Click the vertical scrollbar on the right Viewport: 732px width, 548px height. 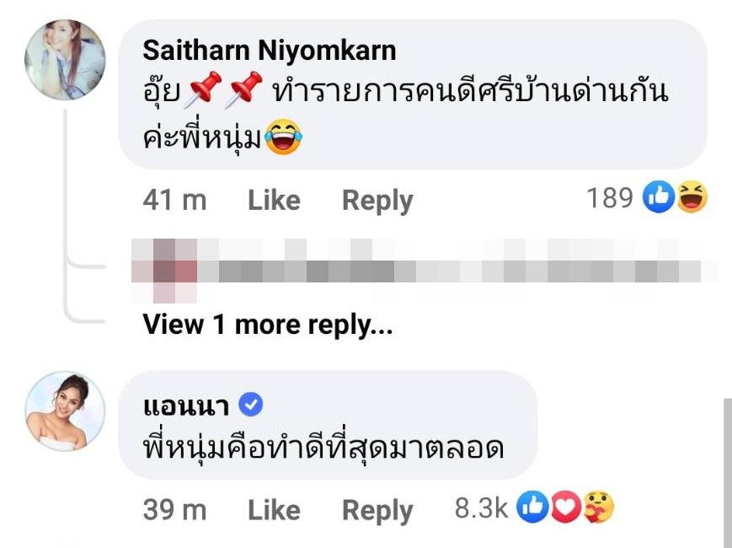(x=726, y=472)
